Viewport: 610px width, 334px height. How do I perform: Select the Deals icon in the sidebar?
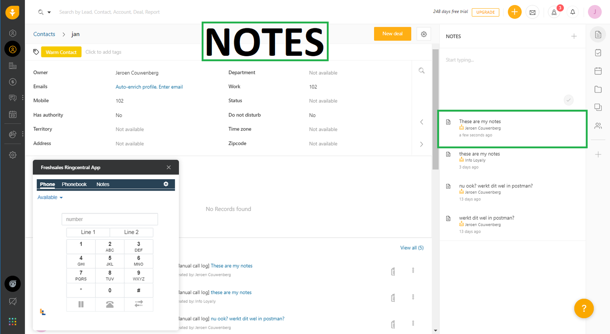coord(13,82)
